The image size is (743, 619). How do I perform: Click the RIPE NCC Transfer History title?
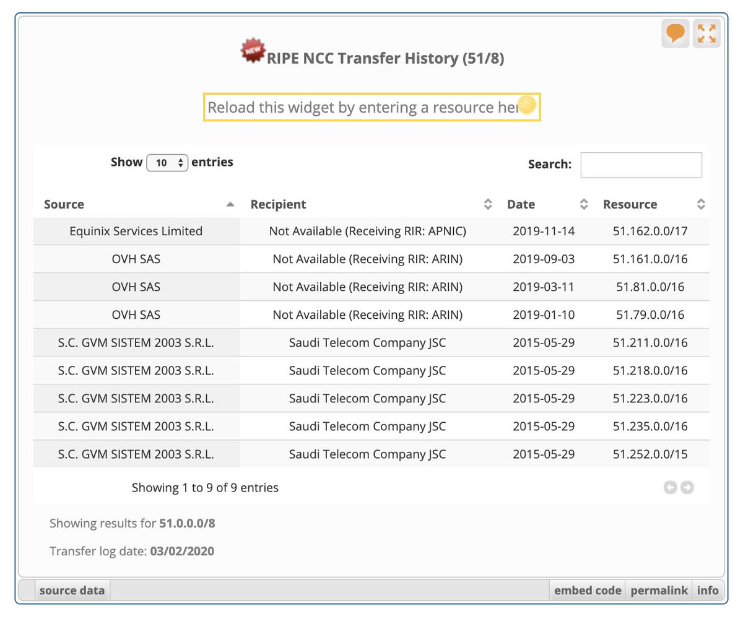coord(385,58)
